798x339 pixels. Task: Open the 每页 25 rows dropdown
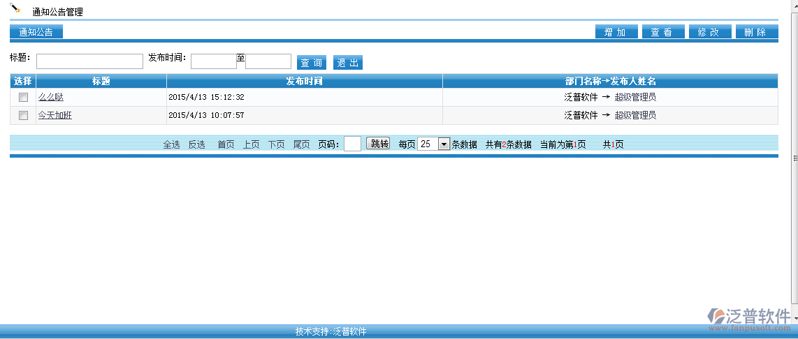[434, 144]
